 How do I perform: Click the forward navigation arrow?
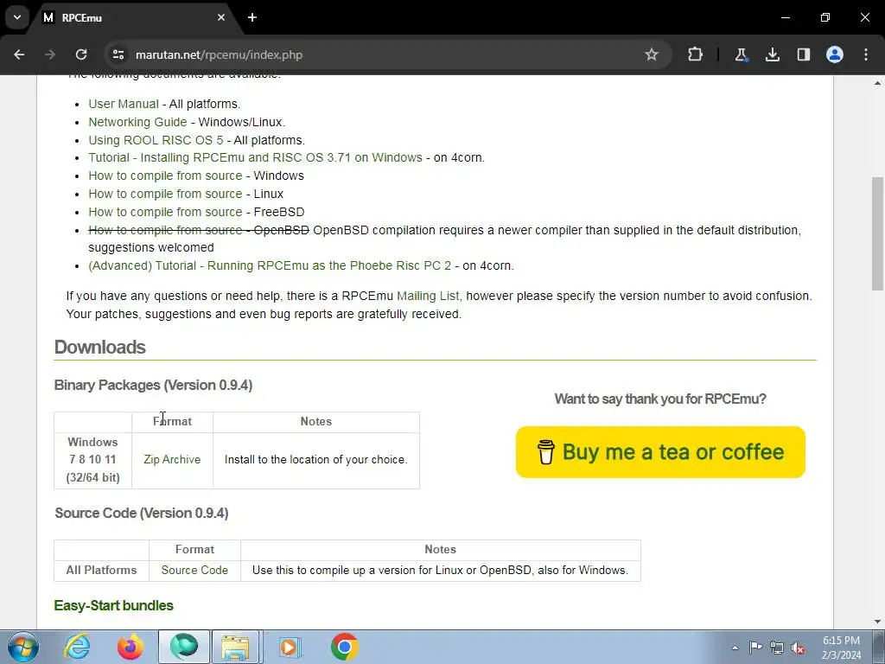[x=50, y=54]
